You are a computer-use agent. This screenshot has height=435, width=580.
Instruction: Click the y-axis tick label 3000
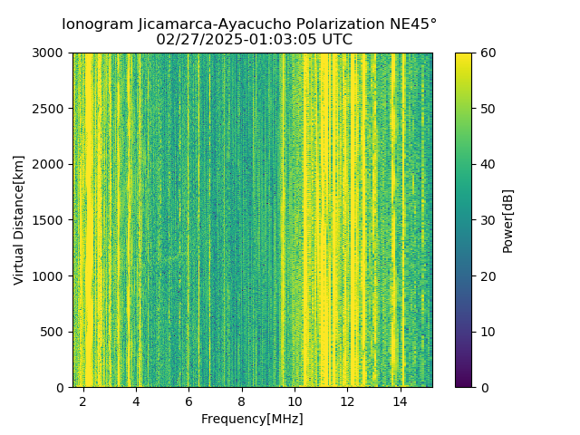47,53
